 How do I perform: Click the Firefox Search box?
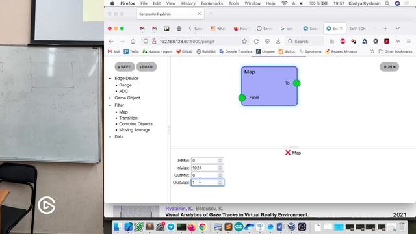click(304, 42)
